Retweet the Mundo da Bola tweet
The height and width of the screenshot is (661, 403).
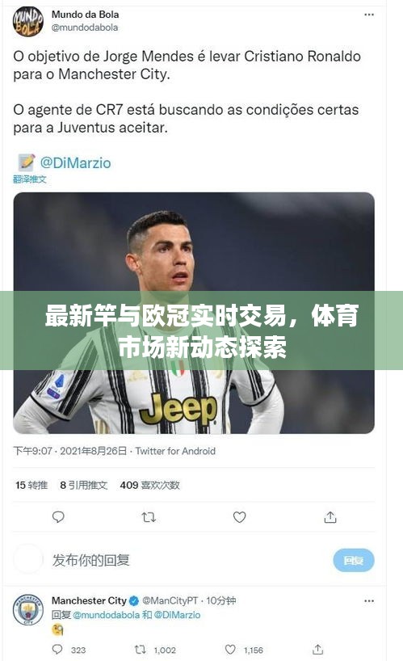[149, 517]
